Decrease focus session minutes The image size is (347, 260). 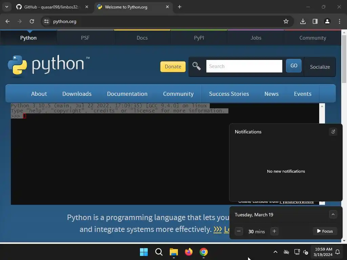[x=239, y=231]
